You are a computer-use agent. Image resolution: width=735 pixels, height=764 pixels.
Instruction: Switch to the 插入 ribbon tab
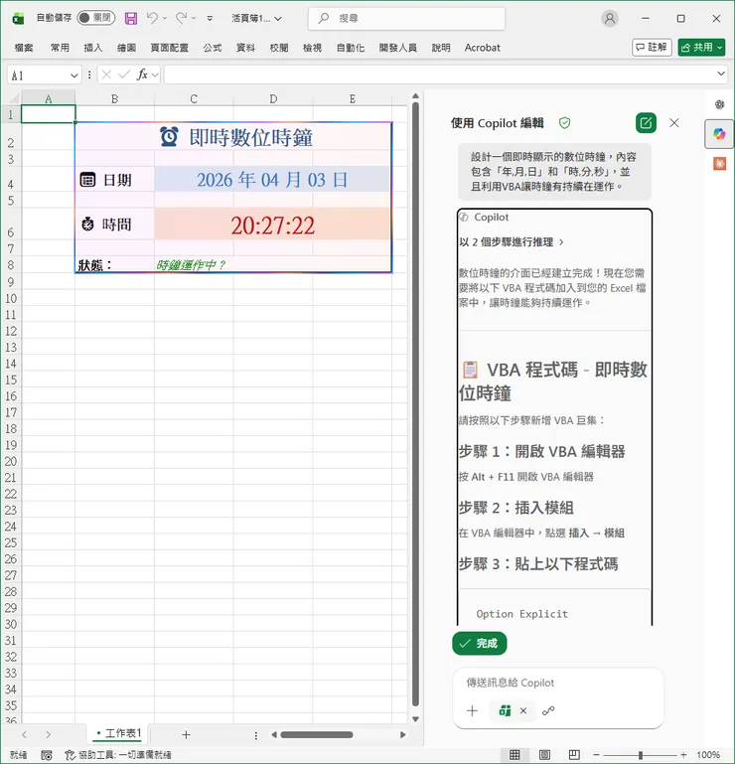point(93,48)
